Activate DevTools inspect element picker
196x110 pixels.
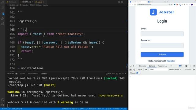tap(130, 66)
